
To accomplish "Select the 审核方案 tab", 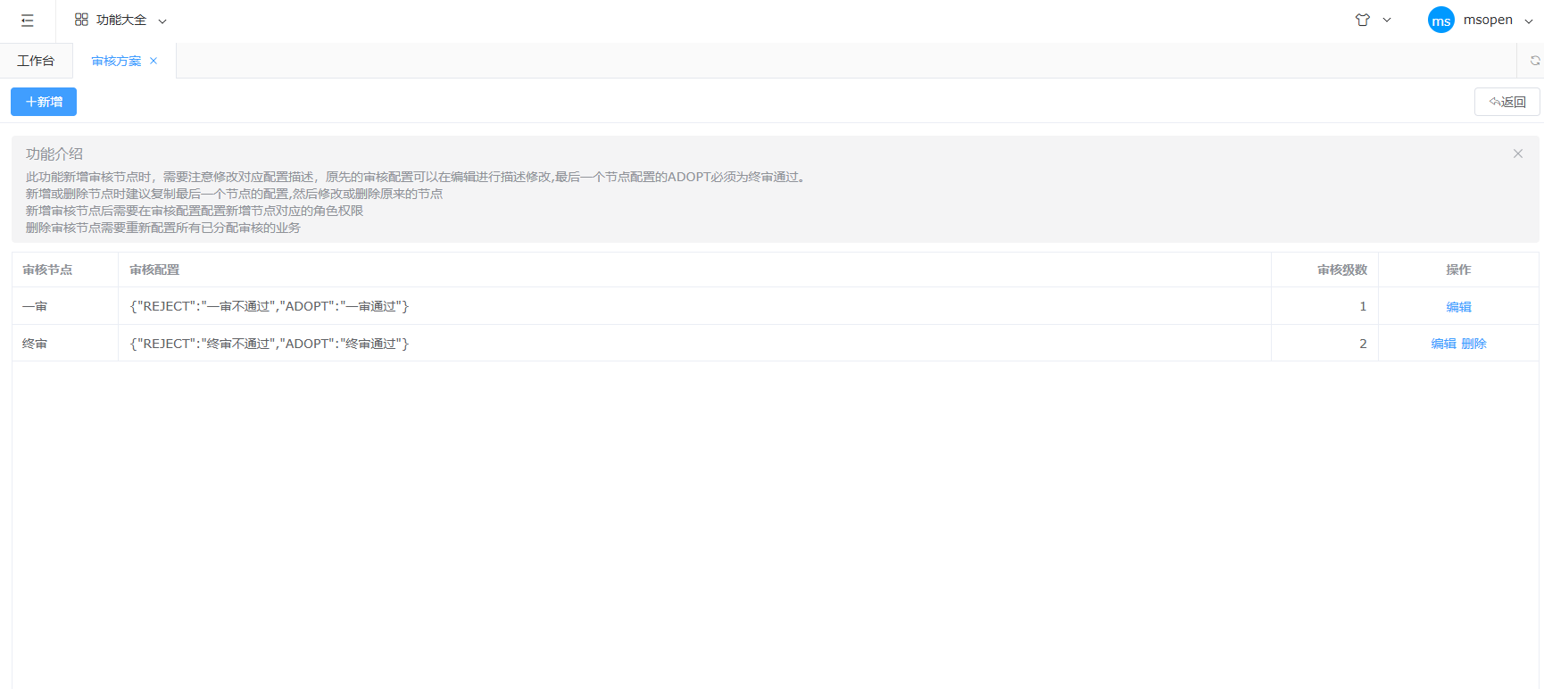I will click(x=116, y=61).
